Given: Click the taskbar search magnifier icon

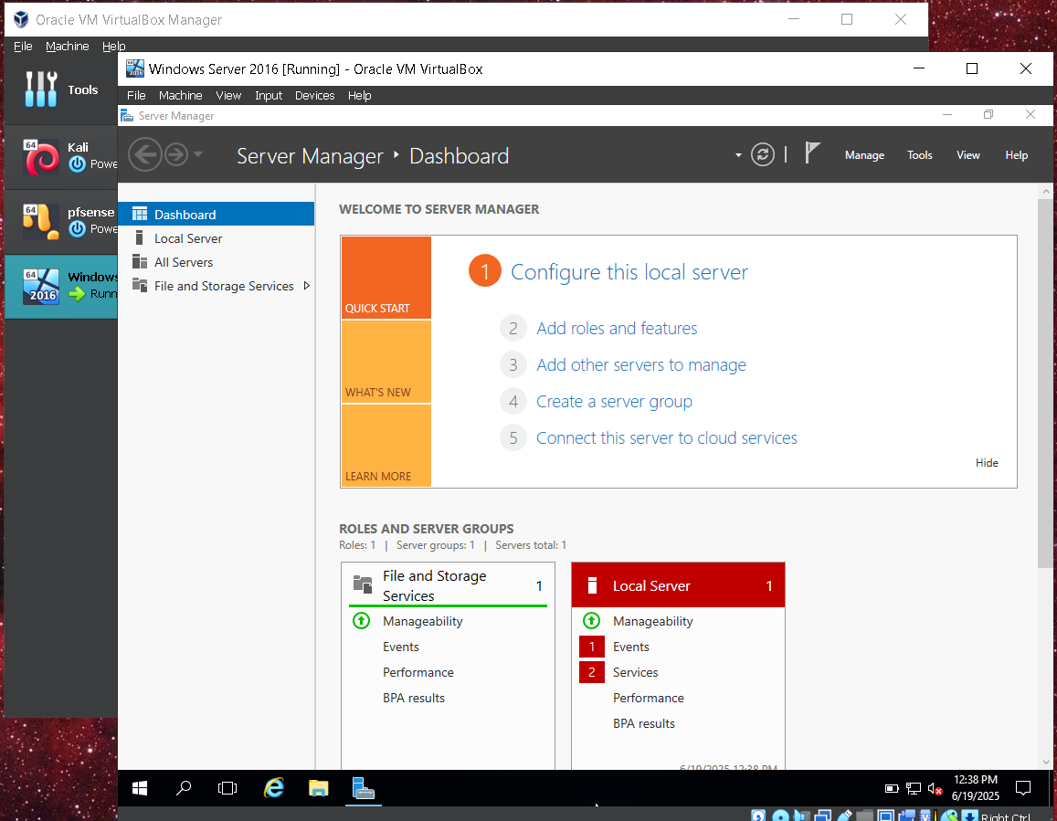Looking at the screenshot, I should coord(184,788).
